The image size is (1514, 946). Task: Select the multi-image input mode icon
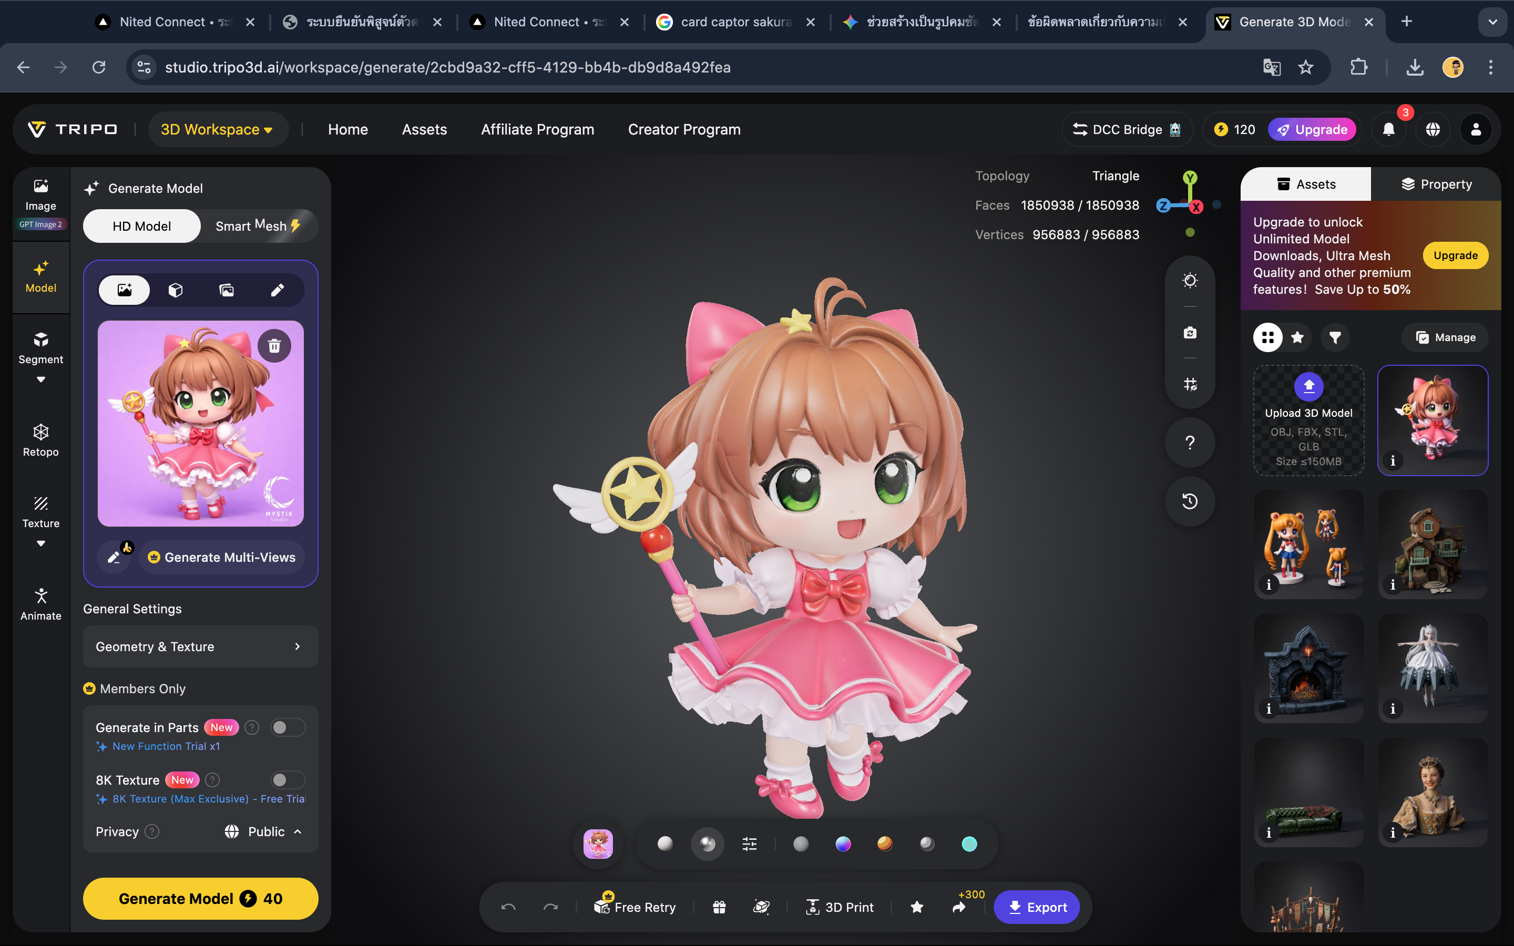pyautogui.click(x=227, y=290)
